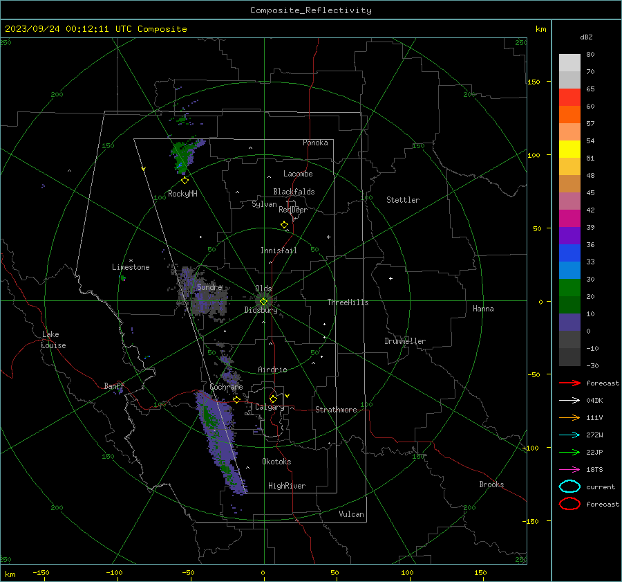Select the magenta swatch in dBZ scale
This screenshot has width=622, height=582.
(x=569, y=219)
